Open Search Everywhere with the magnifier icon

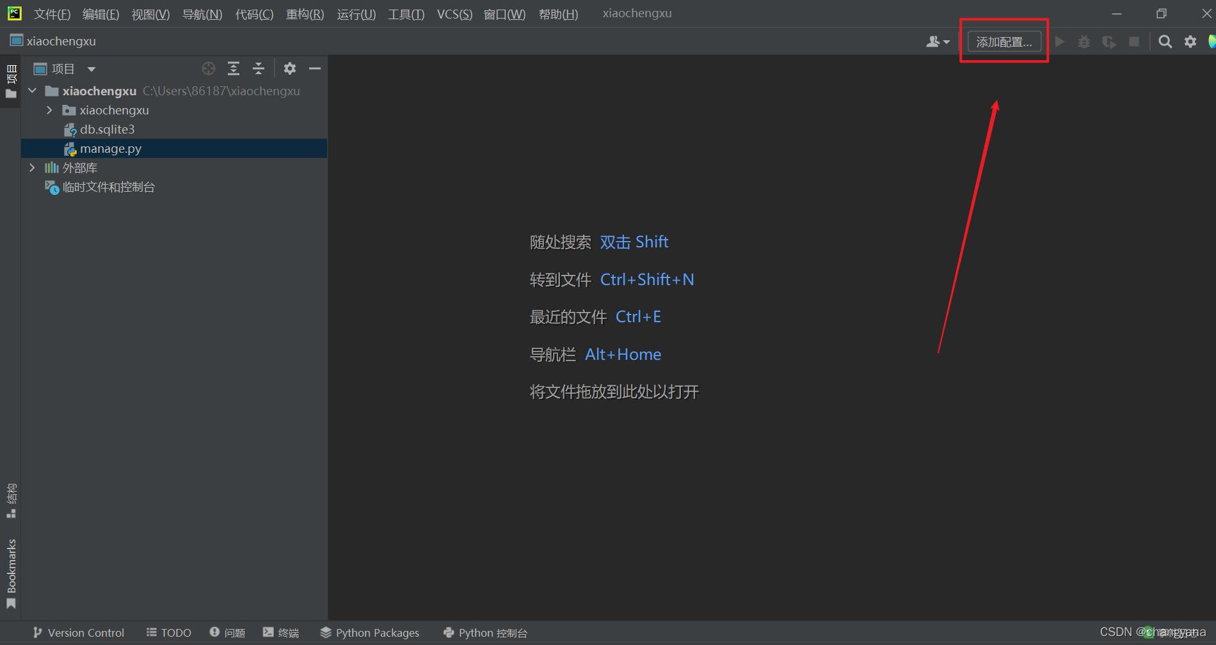[1165, 41]
